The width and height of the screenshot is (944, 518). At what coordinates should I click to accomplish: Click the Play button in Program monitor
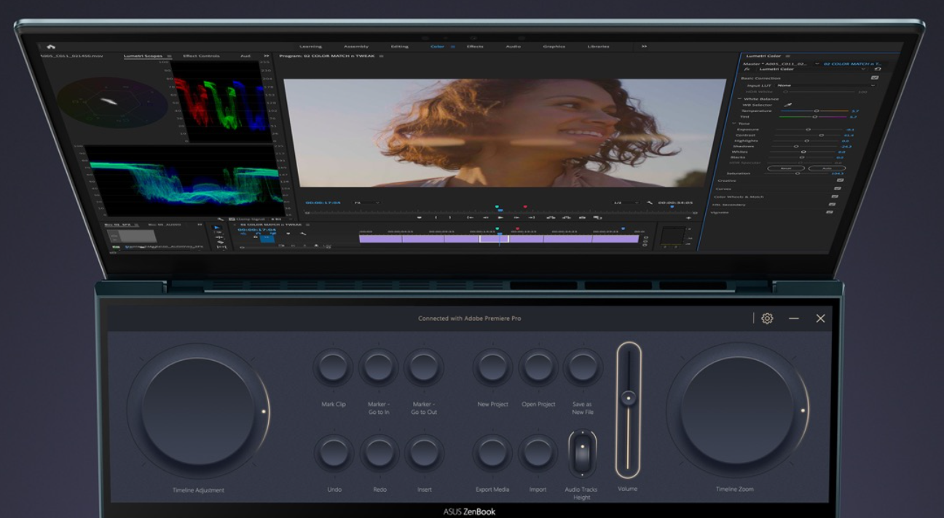[x=500, y=217]
